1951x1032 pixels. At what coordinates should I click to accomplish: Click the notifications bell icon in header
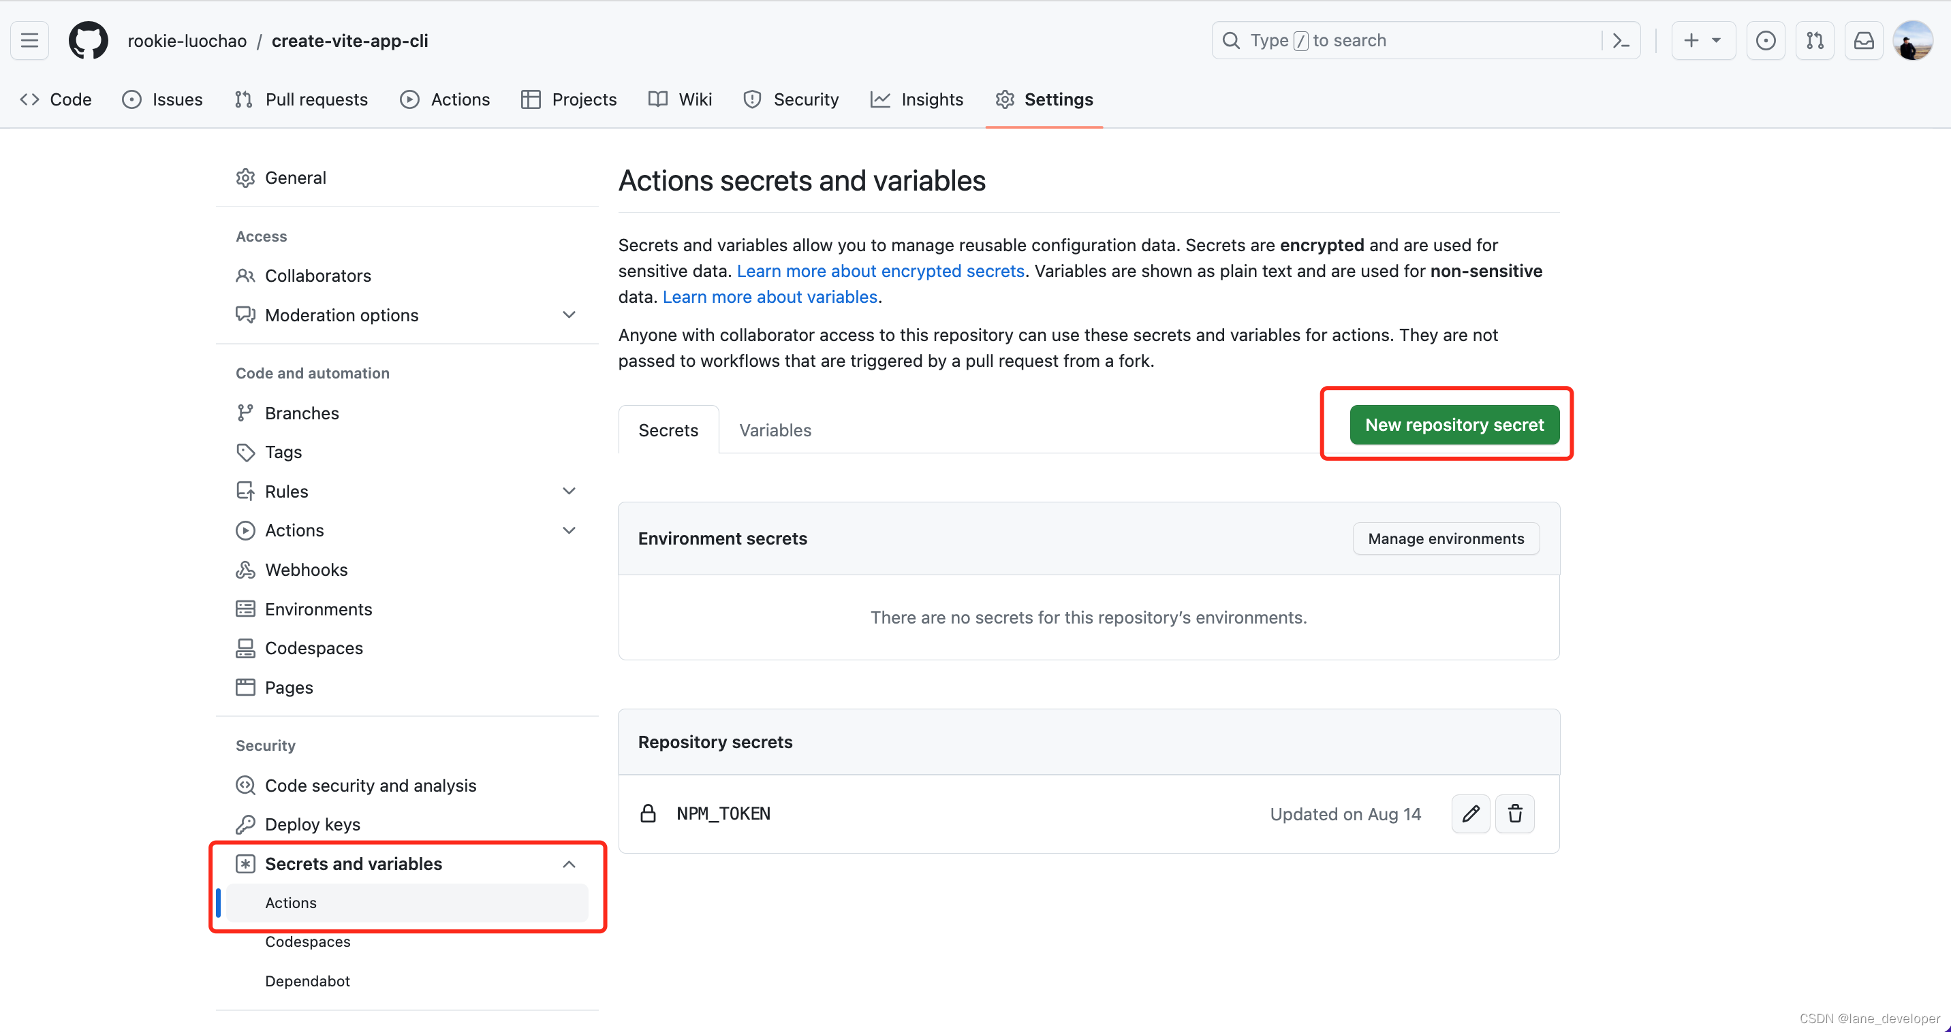coord(1864,40)
